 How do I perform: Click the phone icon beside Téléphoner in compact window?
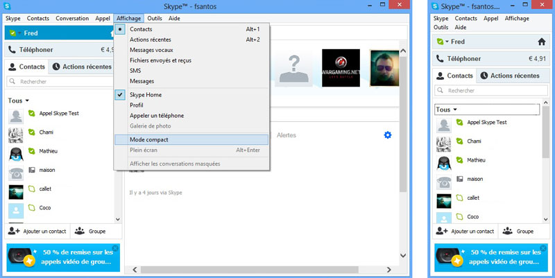pyautogui.click(x=440, y=58)
